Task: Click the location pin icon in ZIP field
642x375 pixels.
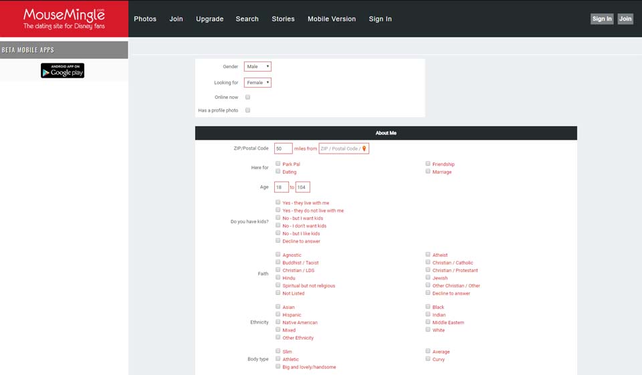Action: click(x=364, y=148)
